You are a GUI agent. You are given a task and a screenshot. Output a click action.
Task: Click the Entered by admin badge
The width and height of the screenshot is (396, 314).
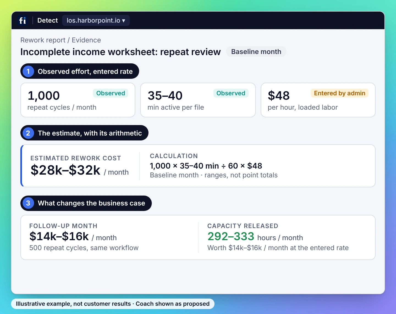point(340,93)
